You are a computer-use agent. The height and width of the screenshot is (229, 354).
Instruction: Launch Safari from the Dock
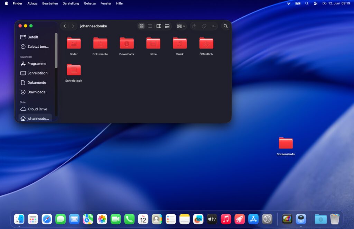[47, 219]
